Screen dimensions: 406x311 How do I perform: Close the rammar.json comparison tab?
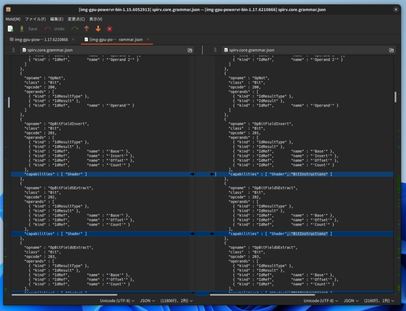148,40
